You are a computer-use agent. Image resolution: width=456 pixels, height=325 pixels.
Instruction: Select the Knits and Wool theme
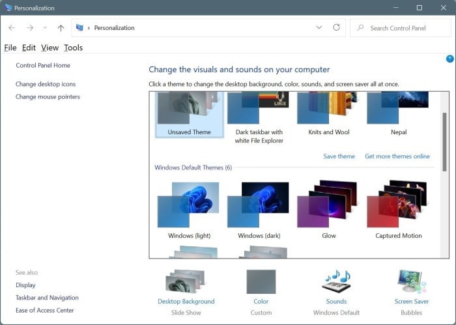point(328,114)
